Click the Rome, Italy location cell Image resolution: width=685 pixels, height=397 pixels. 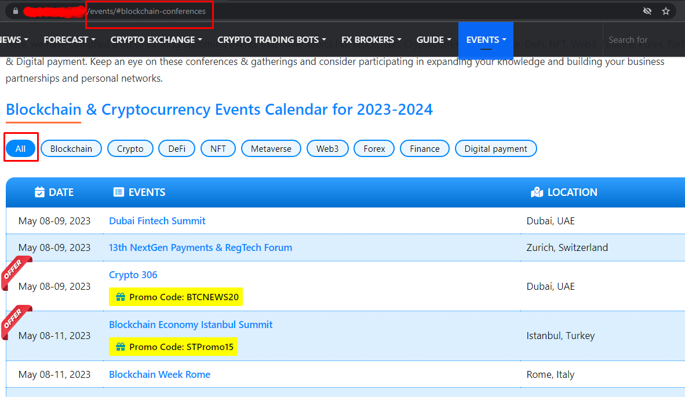[x=551, y=375]
